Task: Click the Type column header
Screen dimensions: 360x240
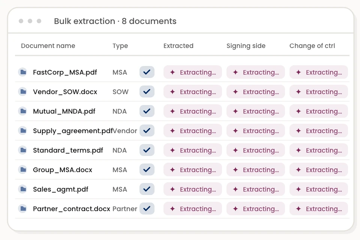Action: [x=120, y=46]
